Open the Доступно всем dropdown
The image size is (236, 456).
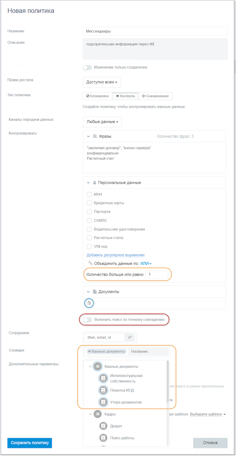(x=102, y=82)
